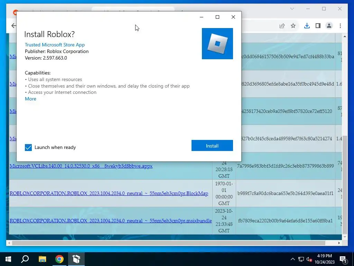354x266 pixels.
Task: Click muted volume tray icon
Action: (309, 259)
